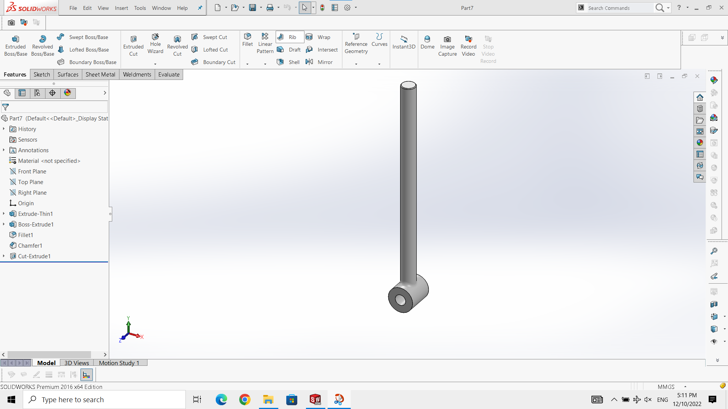Open the Insert menu
The image size is (728, 409).
point(121,8)
